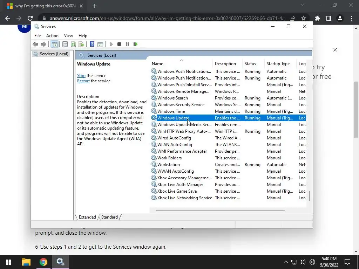
Task: Open Chrome's side panel icon
Action: pos(329,18)
